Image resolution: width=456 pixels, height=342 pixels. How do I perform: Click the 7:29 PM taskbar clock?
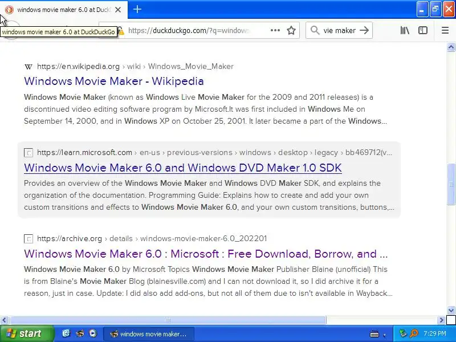pyautogui.click(x=435, y=333)
